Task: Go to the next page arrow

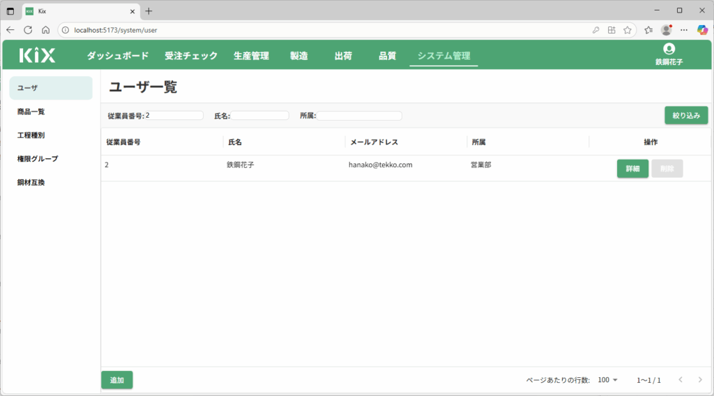Action: (700, 380)
